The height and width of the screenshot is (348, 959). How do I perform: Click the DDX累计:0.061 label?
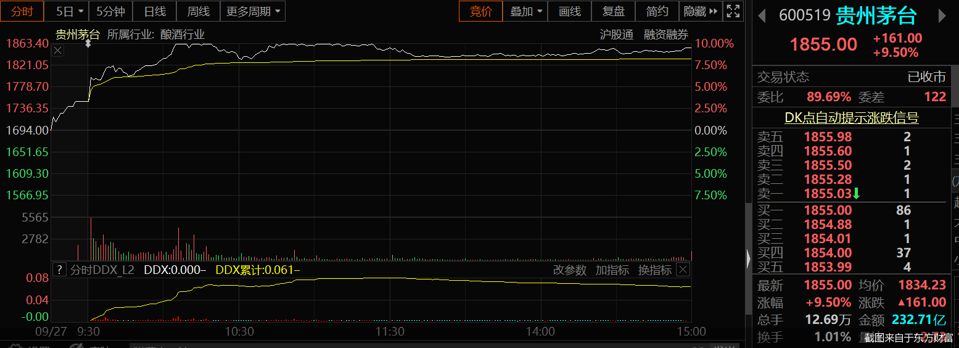tap(257, 270)
